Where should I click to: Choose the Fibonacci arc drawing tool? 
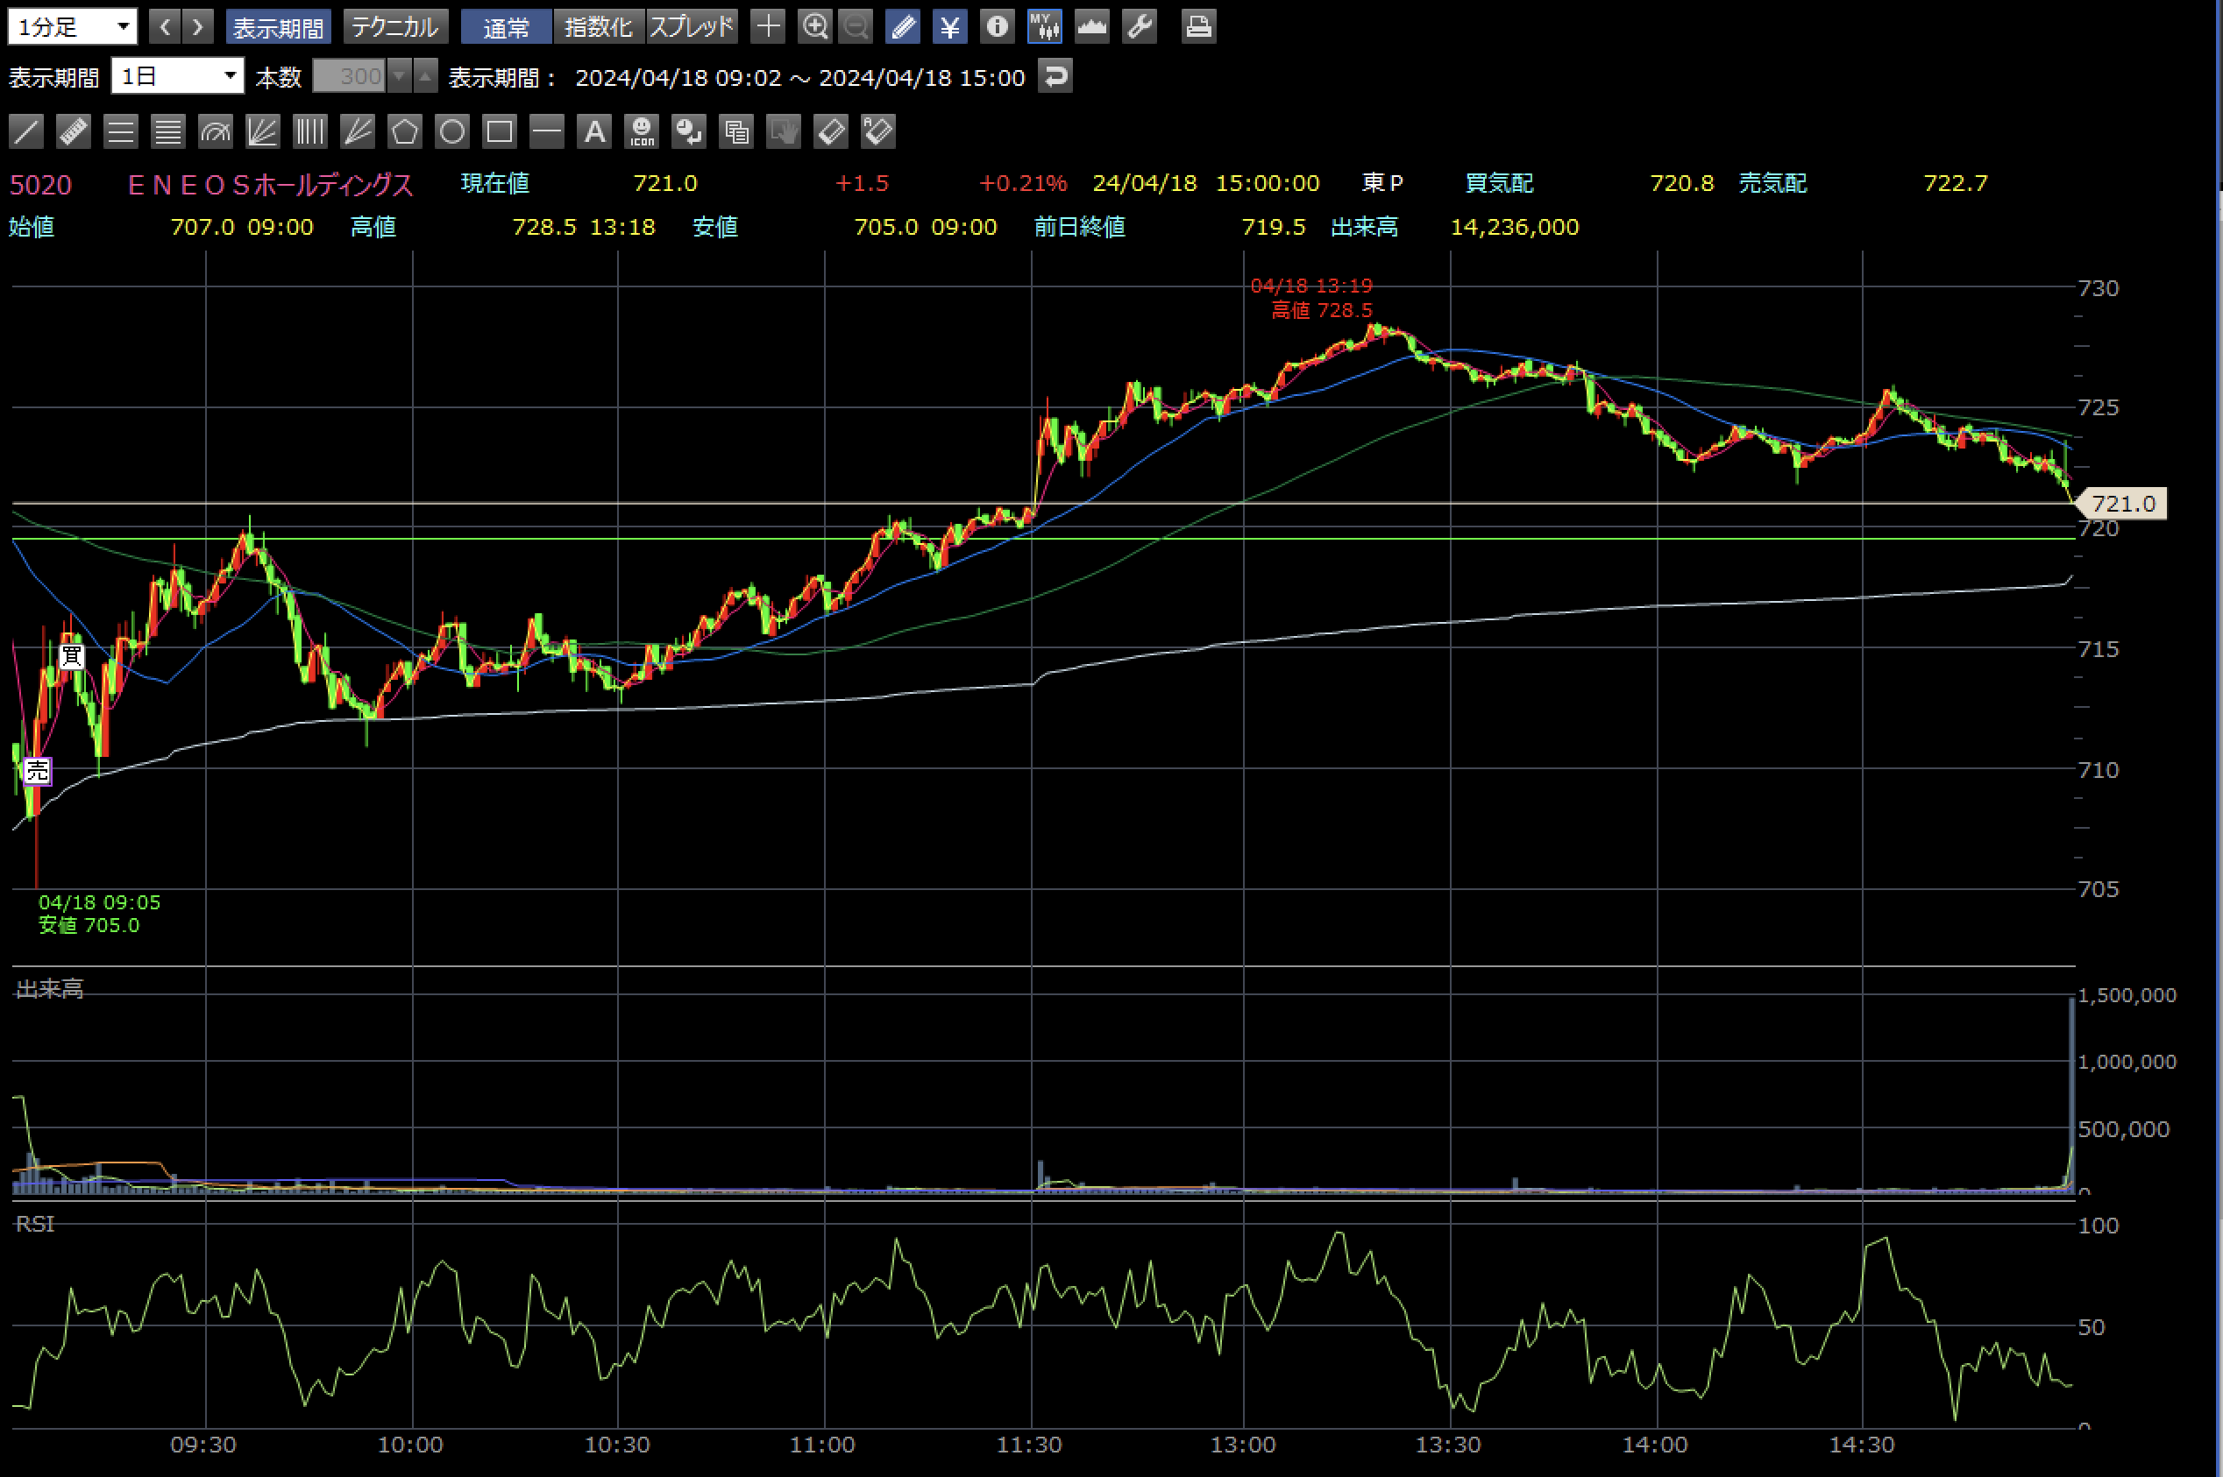coord(216,131)
